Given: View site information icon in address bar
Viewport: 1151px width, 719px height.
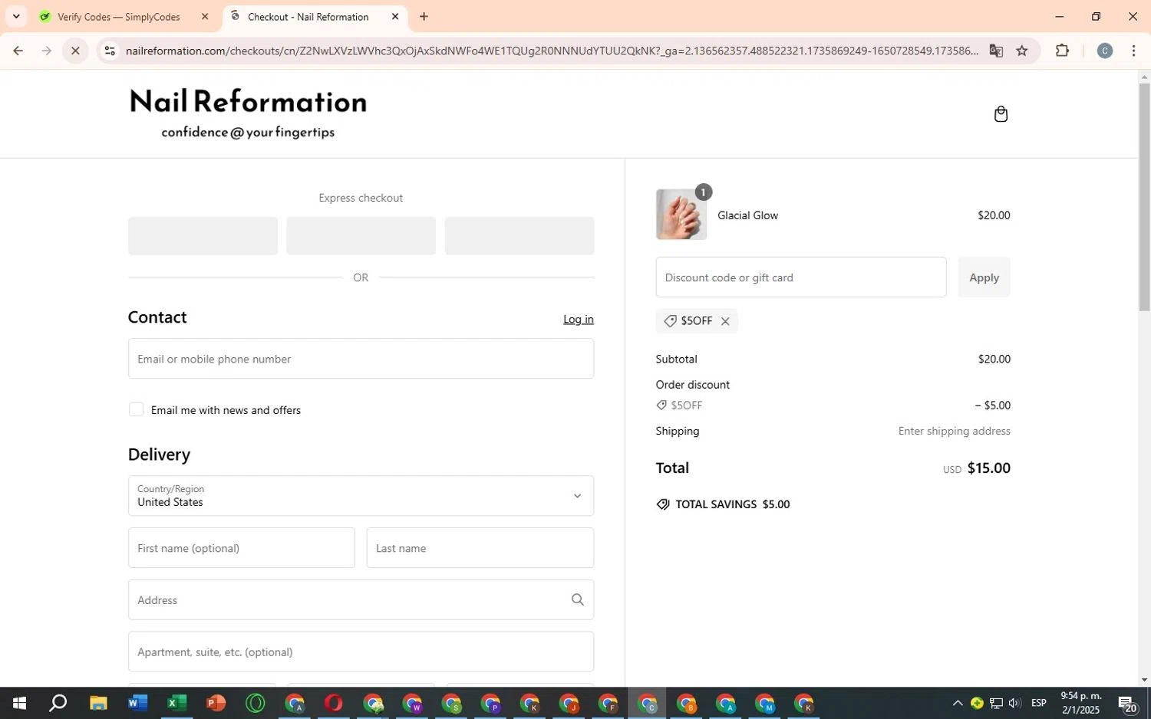Looking at the screenshot, I should point(110,51).
